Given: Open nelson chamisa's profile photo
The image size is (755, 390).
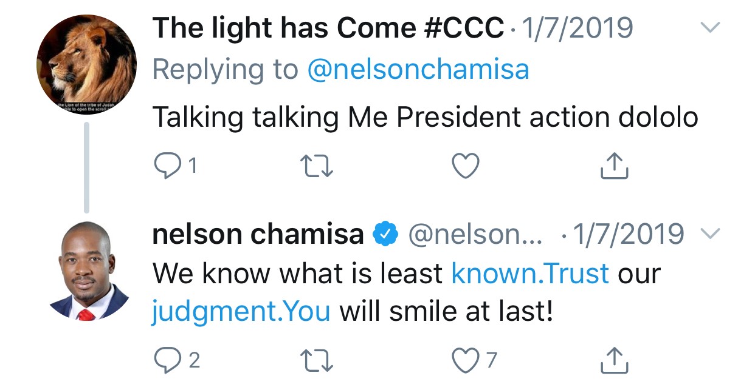Looking at the screenshot, I should click(86, 270).
